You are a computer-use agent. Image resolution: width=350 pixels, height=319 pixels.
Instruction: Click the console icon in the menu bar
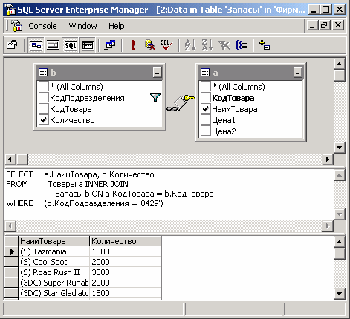point(16,26)
